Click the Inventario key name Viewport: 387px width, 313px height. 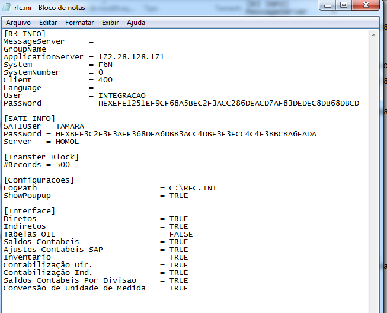27,257
